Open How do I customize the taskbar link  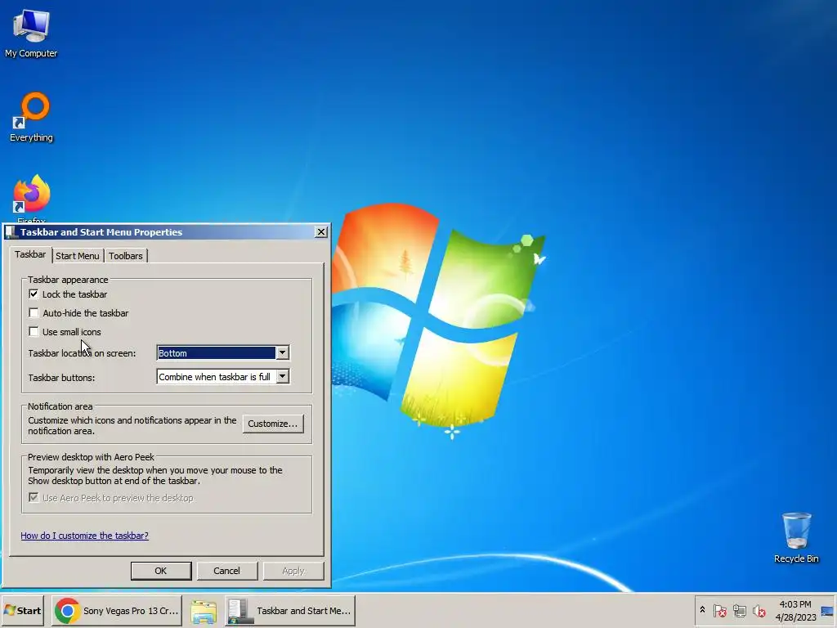pyautogui.click(x=84, y=536)
